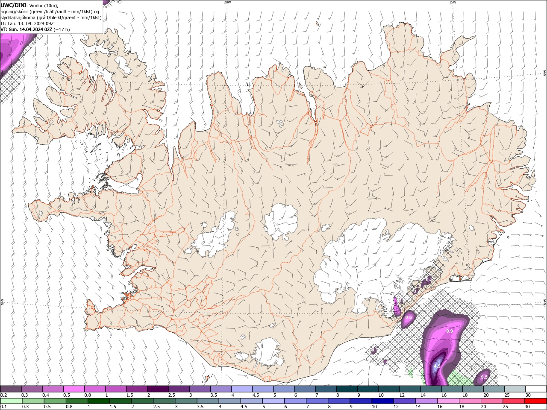Click the 4.9 precipitation value label
This screenshot has height=410, width=547.
[437, 366]
